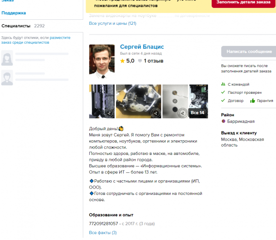The width and height of the screenshot is (276, 240).
Task: Open Сергей Блацис profile name link
Action: coord(142,46)
